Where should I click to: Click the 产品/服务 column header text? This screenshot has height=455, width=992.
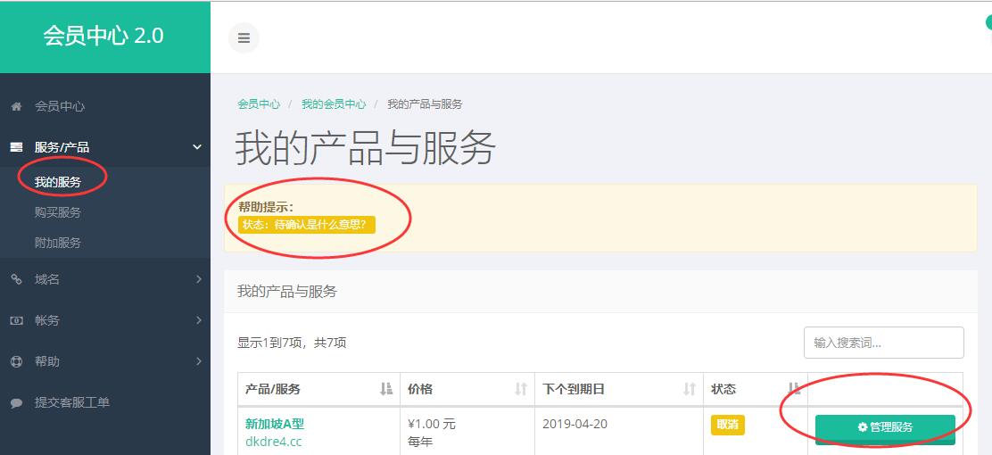click(273, 389)
